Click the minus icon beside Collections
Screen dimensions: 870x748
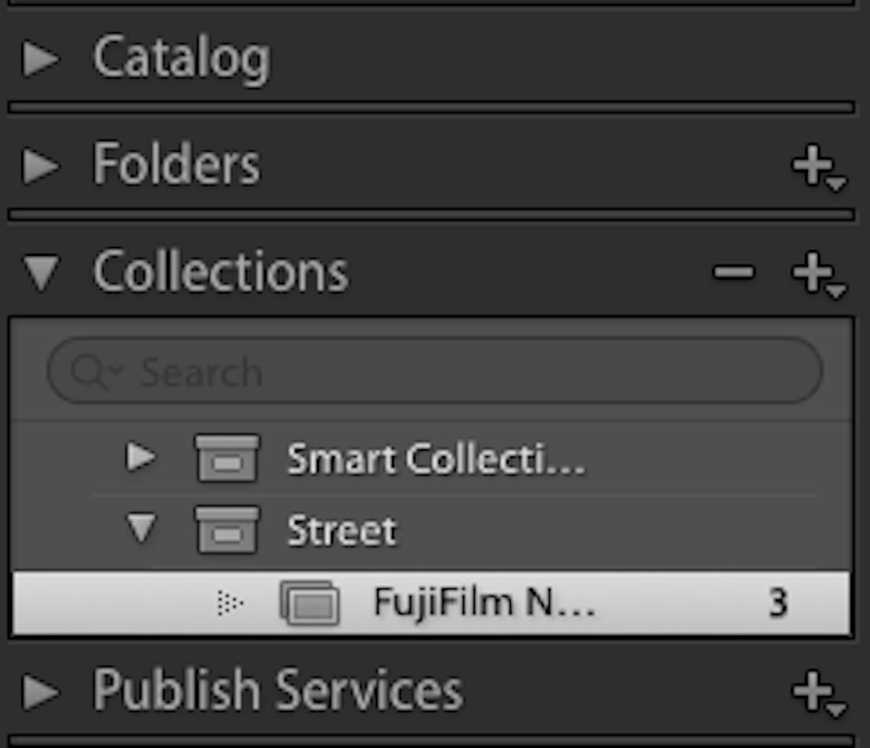[x=732, y=273]
